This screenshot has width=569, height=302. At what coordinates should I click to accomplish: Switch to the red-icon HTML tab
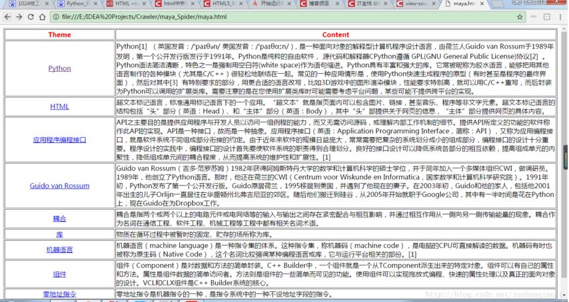pyautogui.click(x=126, y=3)
